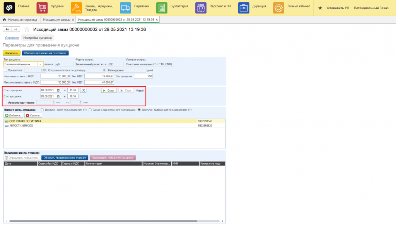Click the yellow Записать button

pos(12,53)
